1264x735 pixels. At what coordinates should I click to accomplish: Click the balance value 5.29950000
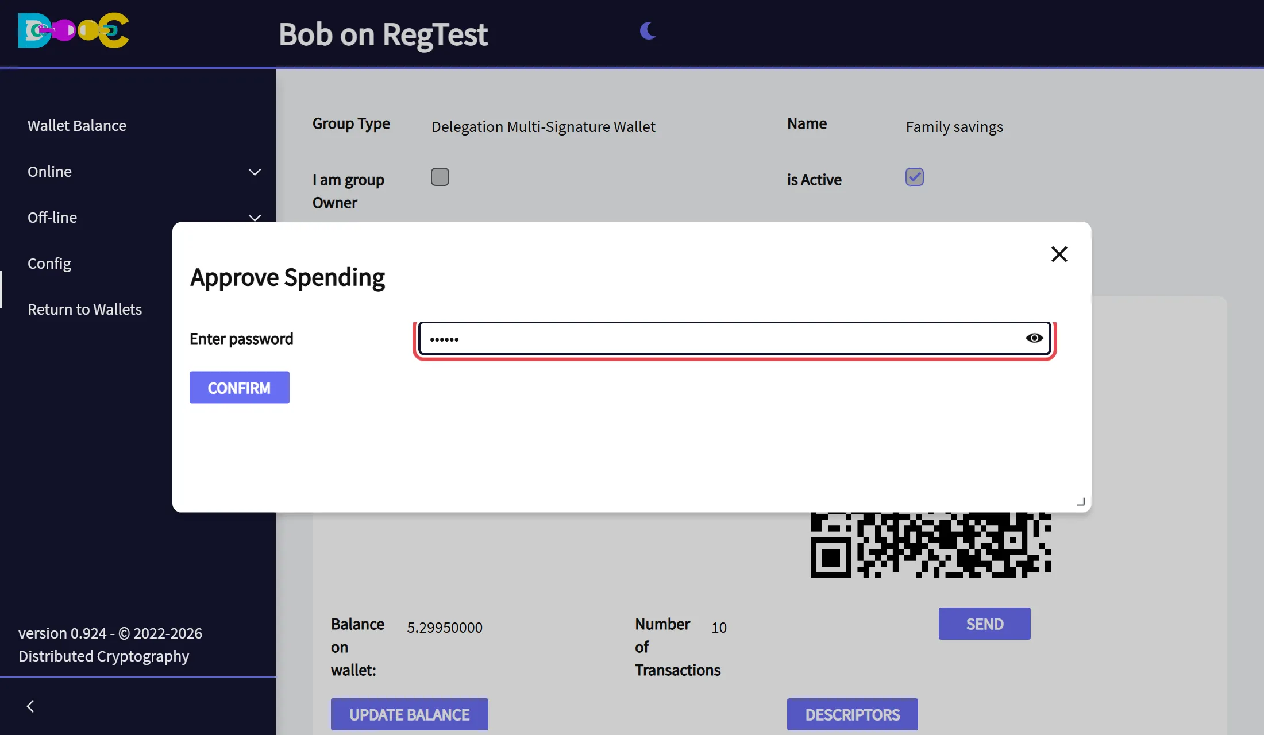[445, 628]
